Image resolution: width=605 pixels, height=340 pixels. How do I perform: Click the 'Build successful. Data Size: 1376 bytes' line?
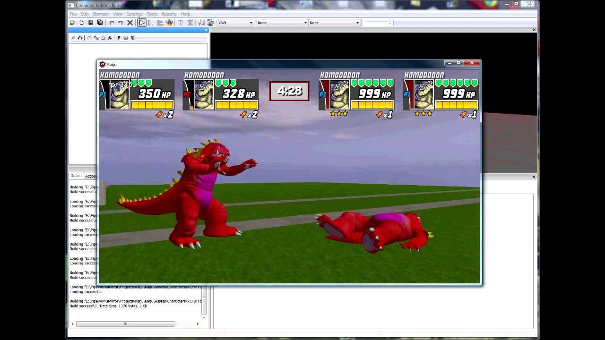tap(108, 306)
